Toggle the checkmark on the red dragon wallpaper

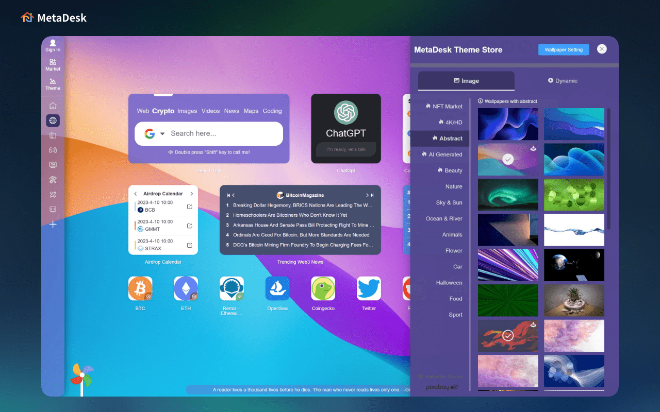508,335
